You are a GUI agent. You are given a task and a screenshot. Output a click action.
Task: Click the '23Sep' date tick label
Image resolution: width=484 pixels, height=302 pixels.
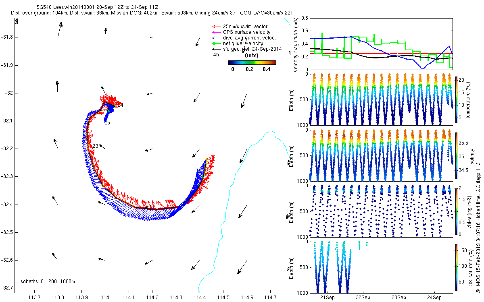[399, 298]
